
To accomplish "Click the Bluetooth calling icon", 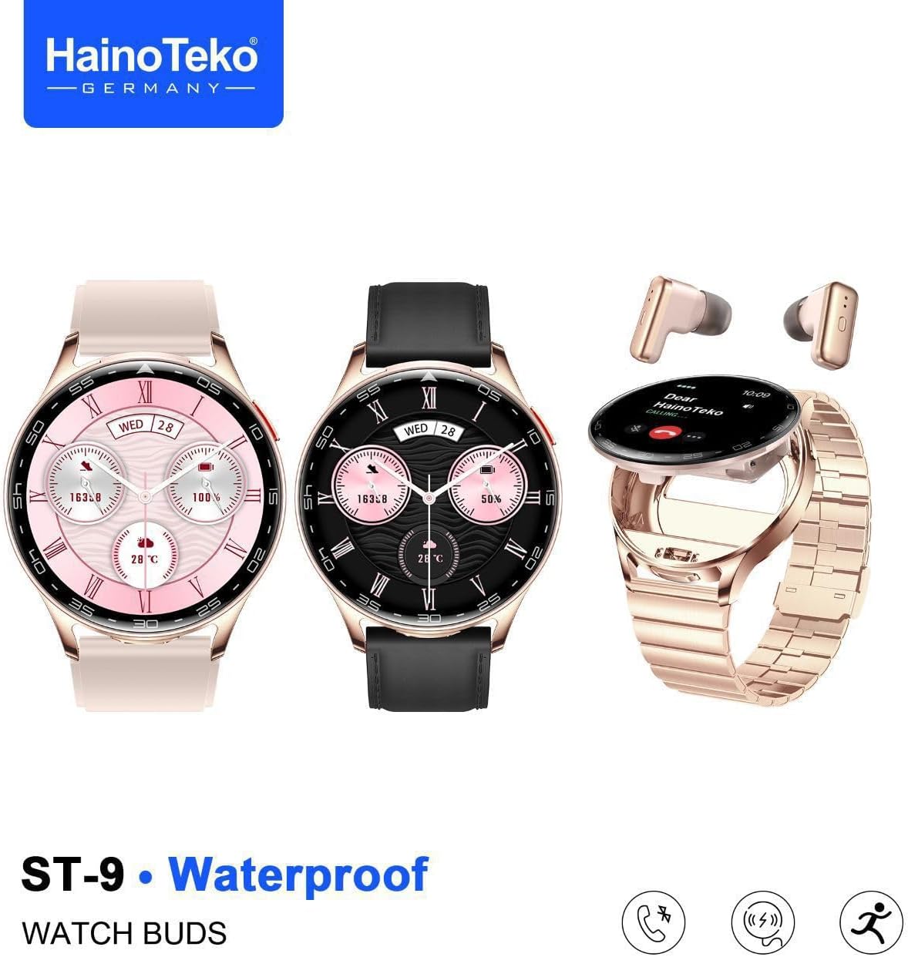I will (x=654, y=922).
